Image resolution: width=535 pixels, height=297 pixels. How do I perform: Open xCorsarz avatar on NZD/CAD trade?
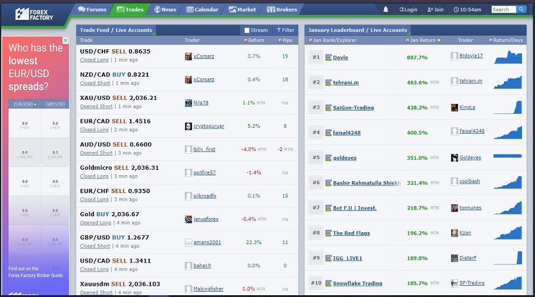coord(188,80)
